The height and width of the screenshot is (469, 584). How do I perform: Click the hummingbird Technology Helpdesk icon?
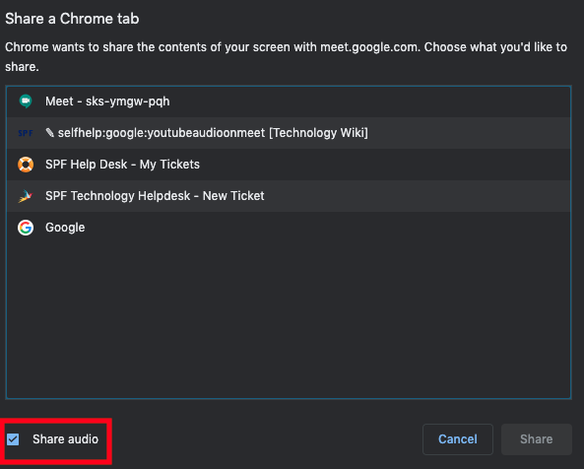(26, 196)
